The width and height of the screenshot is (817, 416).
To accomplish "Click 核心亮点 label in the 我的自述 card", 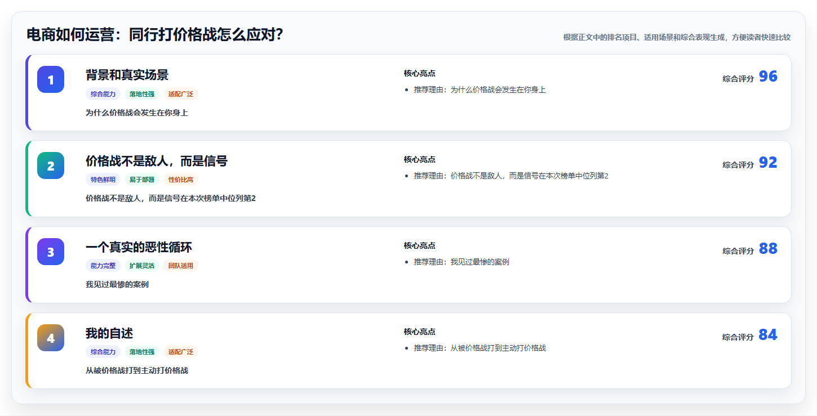I will [x=420, y=332].
